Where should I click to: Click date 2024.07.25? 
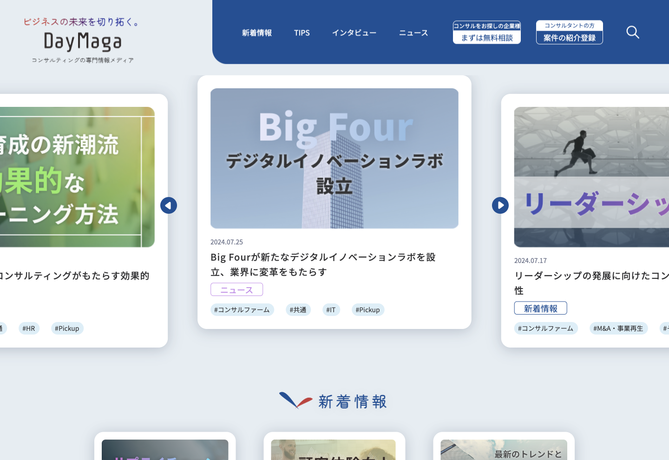(227, 242)
